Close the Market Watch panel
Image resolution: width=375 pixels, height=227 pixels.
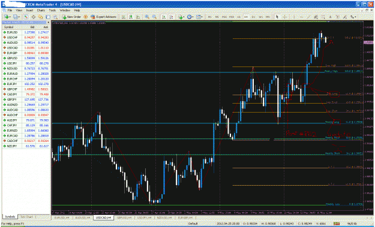pos(49,22)
